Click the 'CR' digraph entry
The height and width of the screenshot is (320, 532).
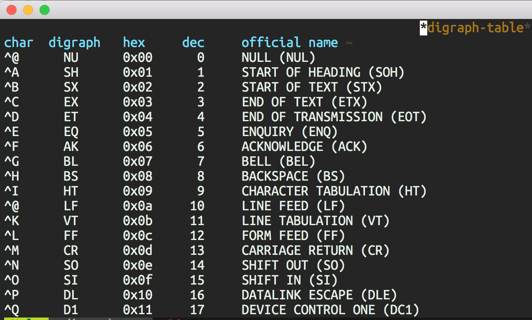tap(71, 250)
